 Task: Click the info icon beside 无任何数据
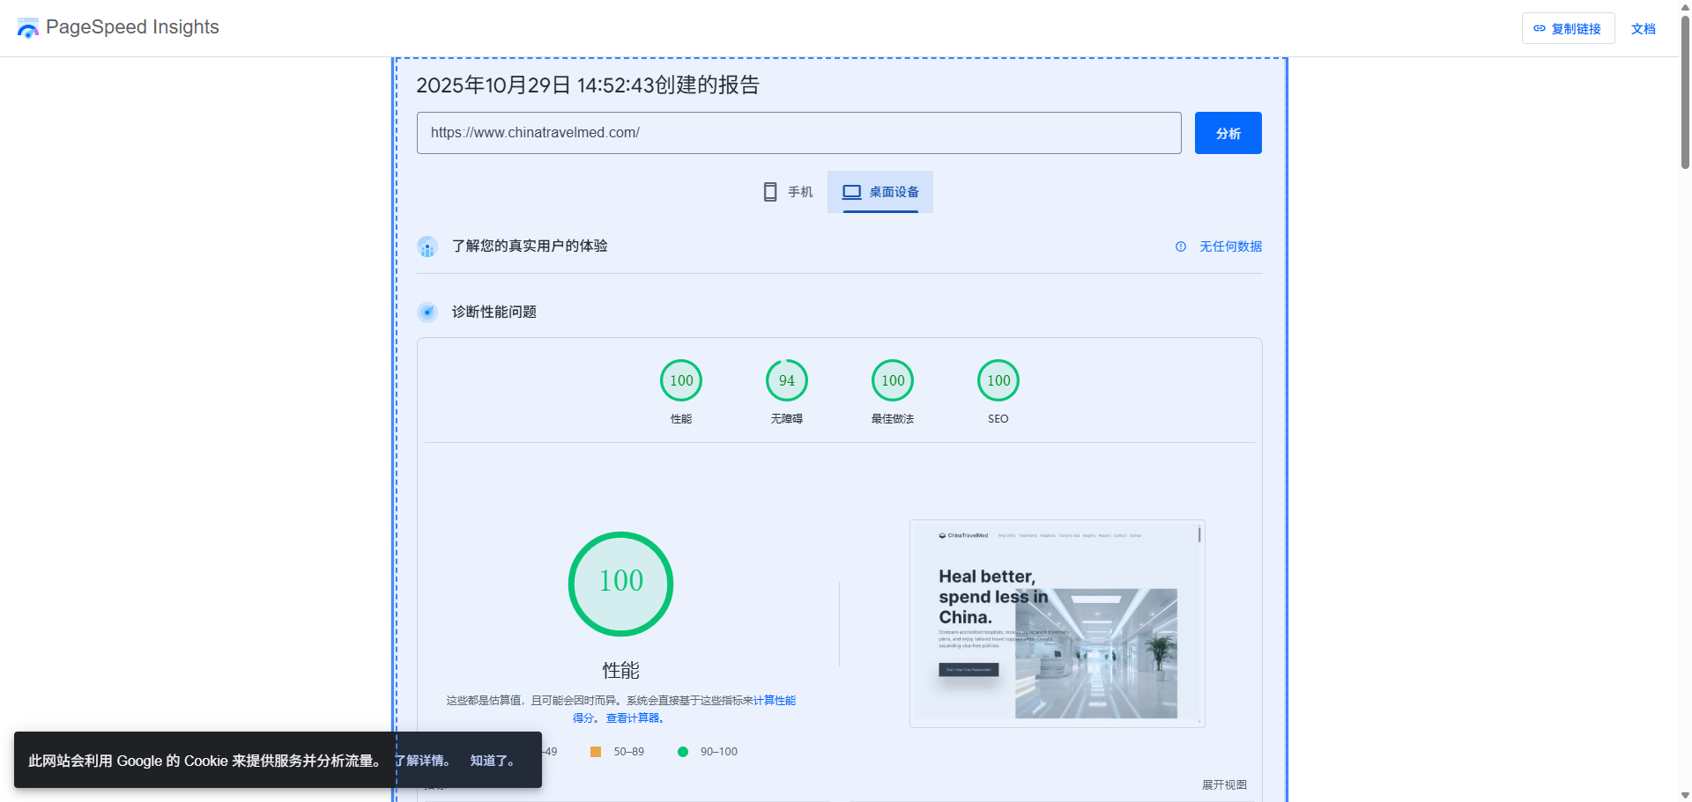tap(1181, 246)
